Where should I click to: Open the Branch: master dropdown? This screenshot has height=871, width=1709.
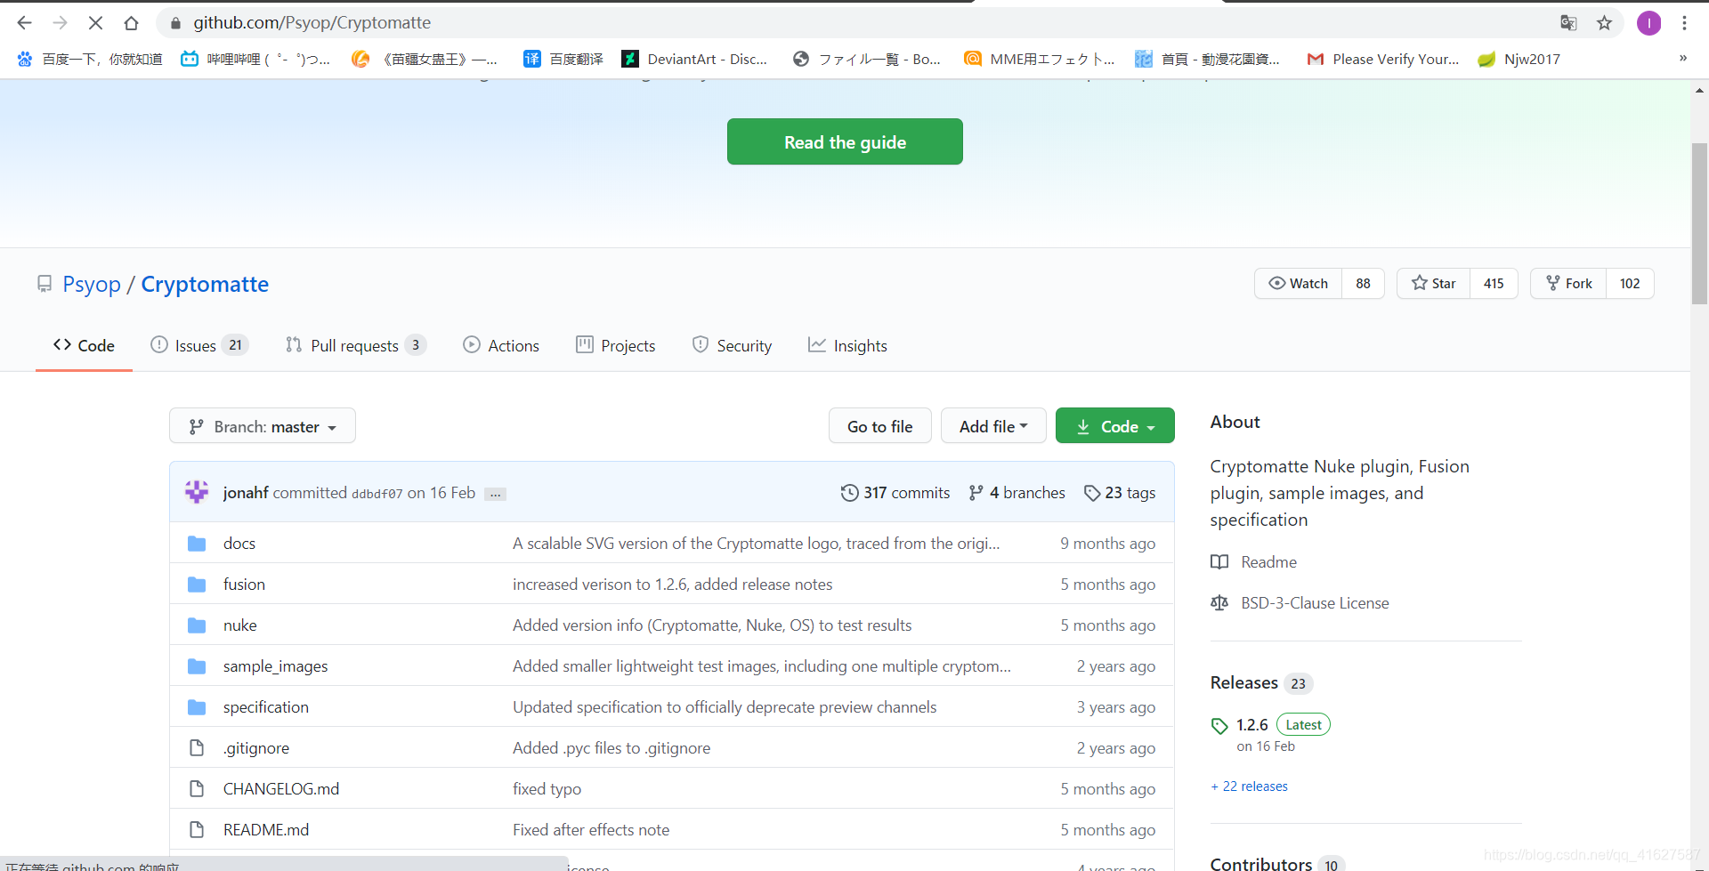click(x=263, y=426)
